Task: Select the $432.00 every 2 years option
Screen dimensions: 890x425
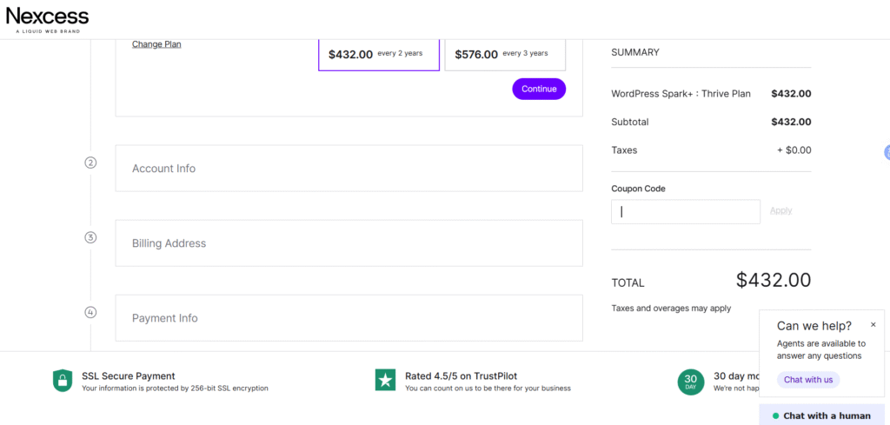Action: tap(379, 54)
